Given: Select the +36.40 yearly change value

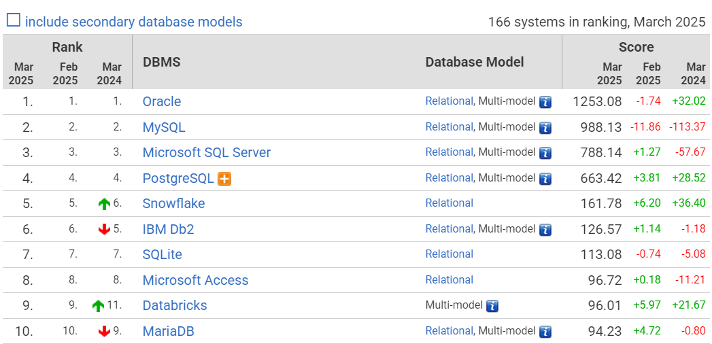Looking at the screenshot, I should click(690, 204).
